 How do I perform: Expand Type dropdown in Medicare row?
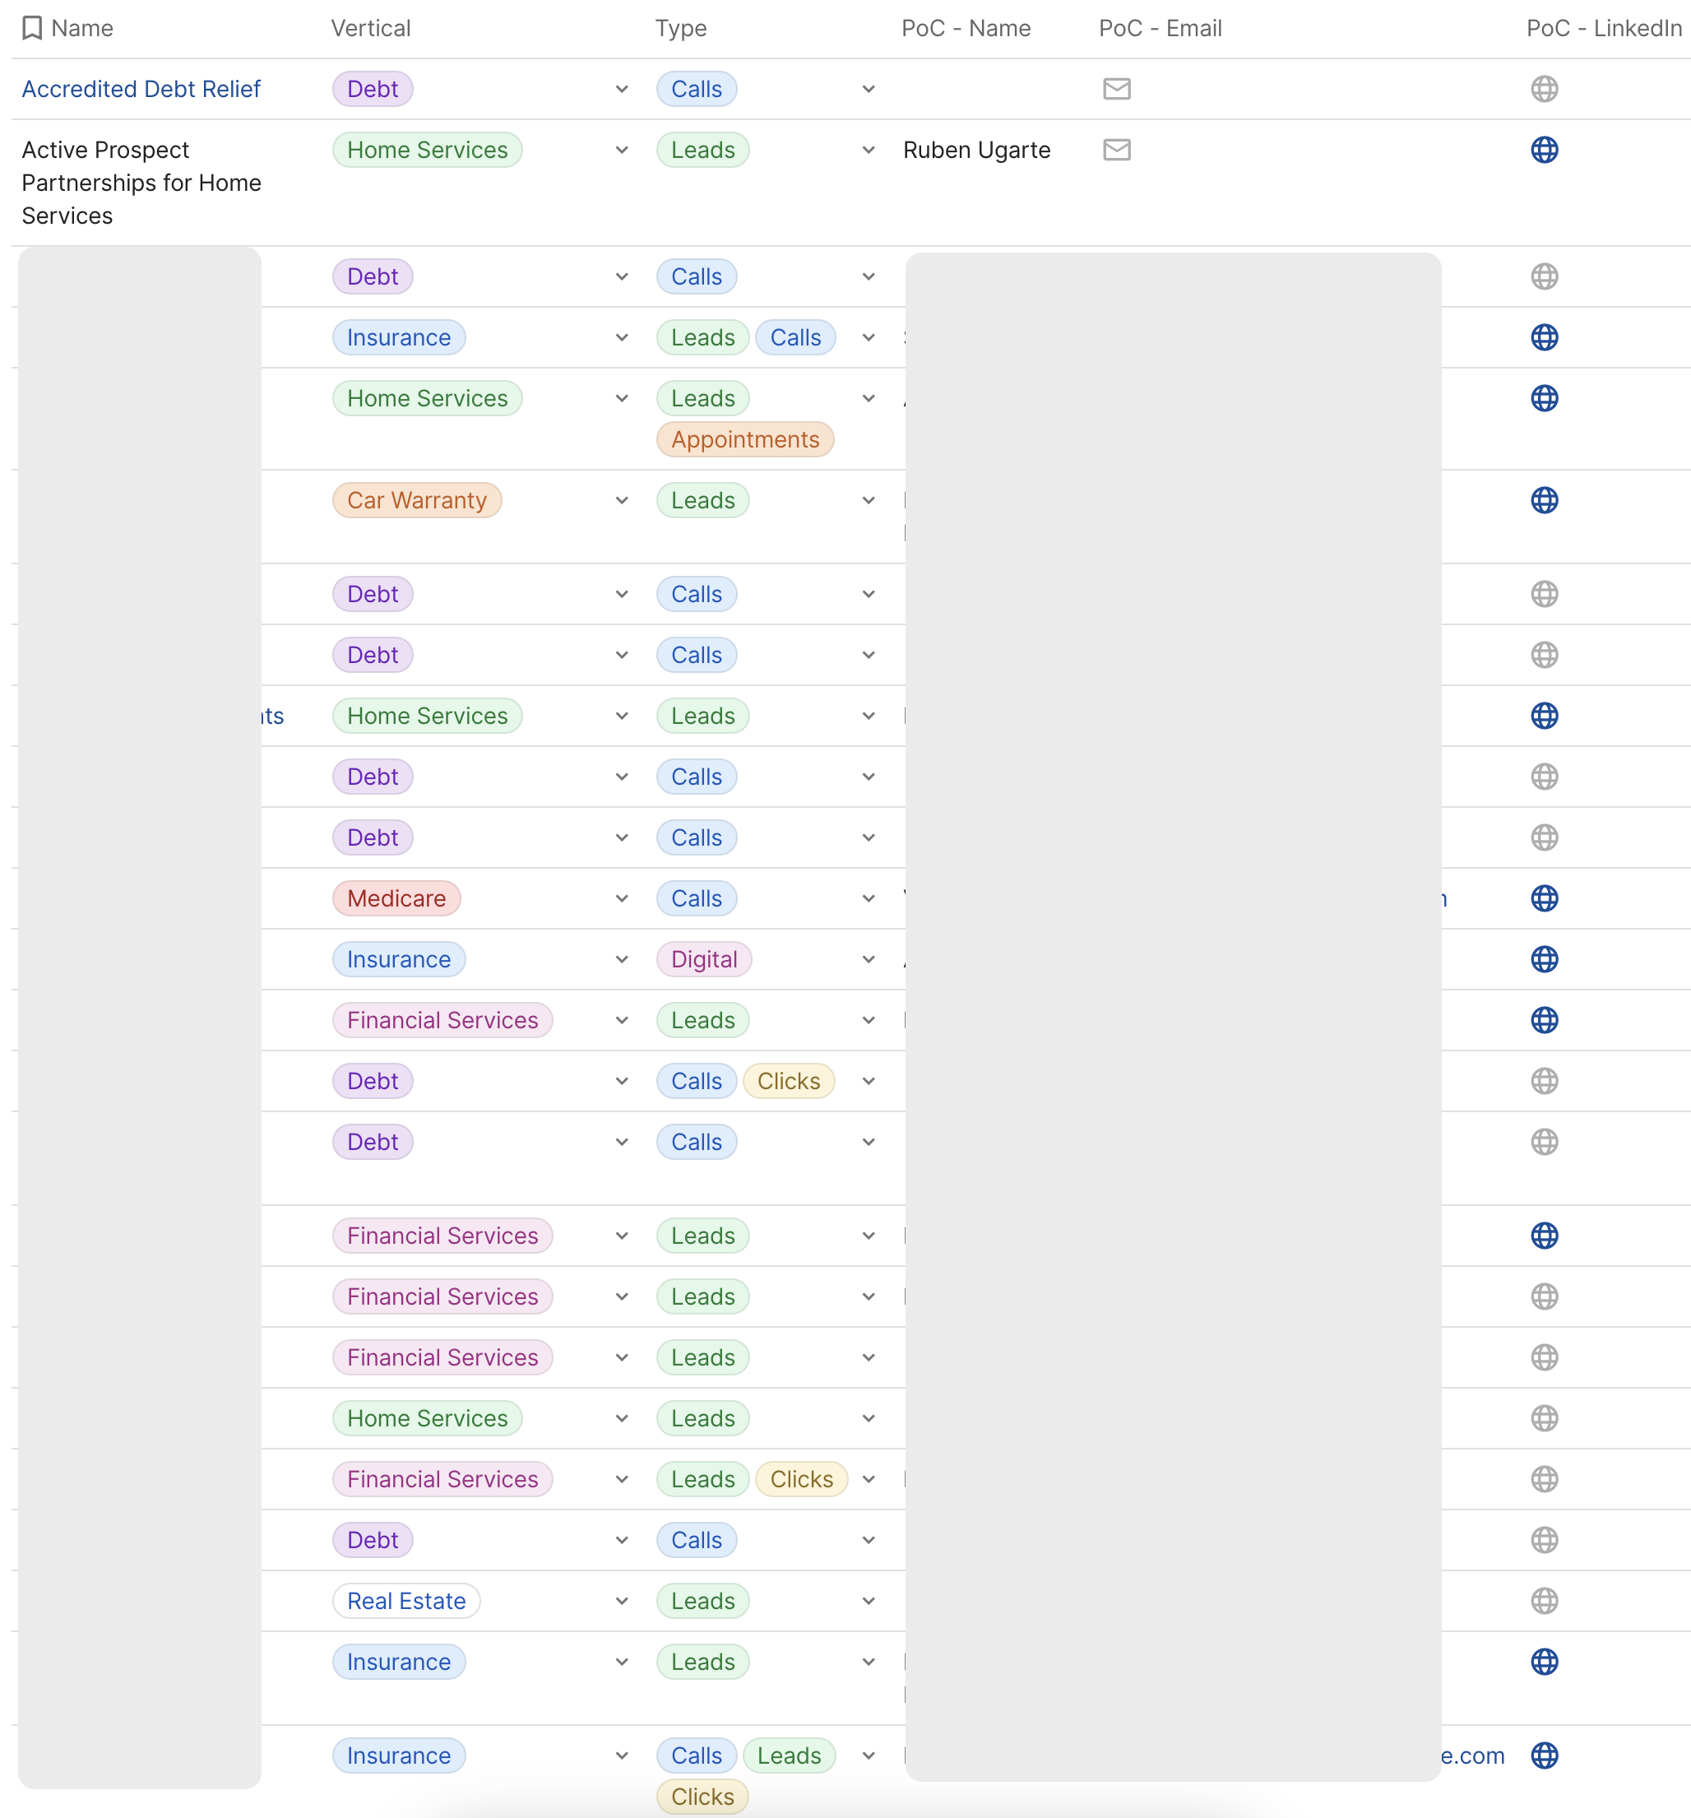pyautogui.click(x=869, y=898)
